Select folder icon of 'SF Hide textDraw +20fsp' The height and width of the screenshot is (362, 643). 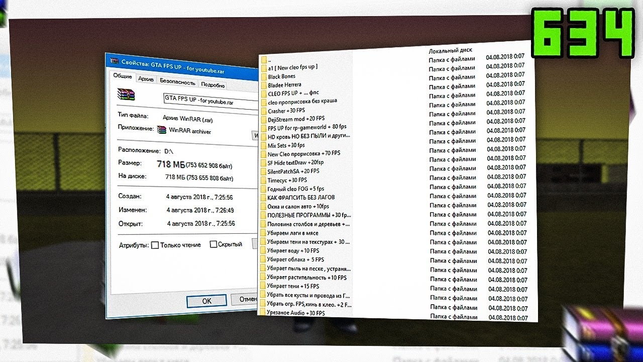[x=263, y=162]
